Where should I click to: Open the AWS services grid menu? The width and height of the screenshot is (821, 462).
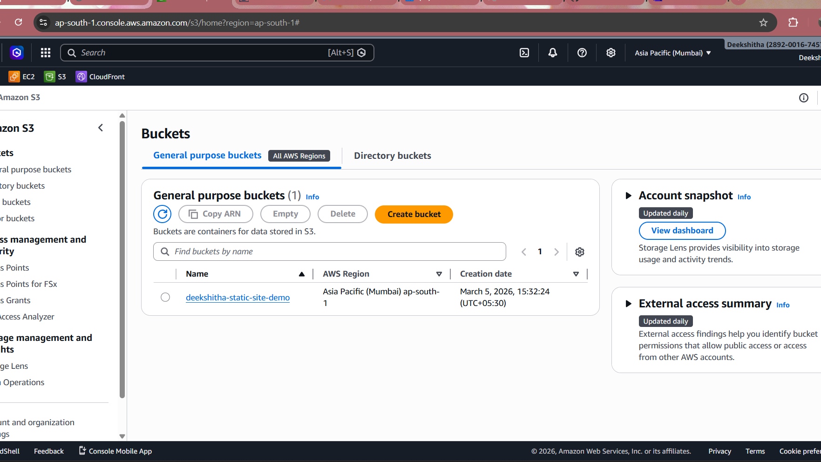(46, 53)
